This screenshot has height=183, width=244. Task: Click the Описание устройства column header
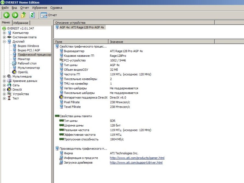(x=134, y=23)
